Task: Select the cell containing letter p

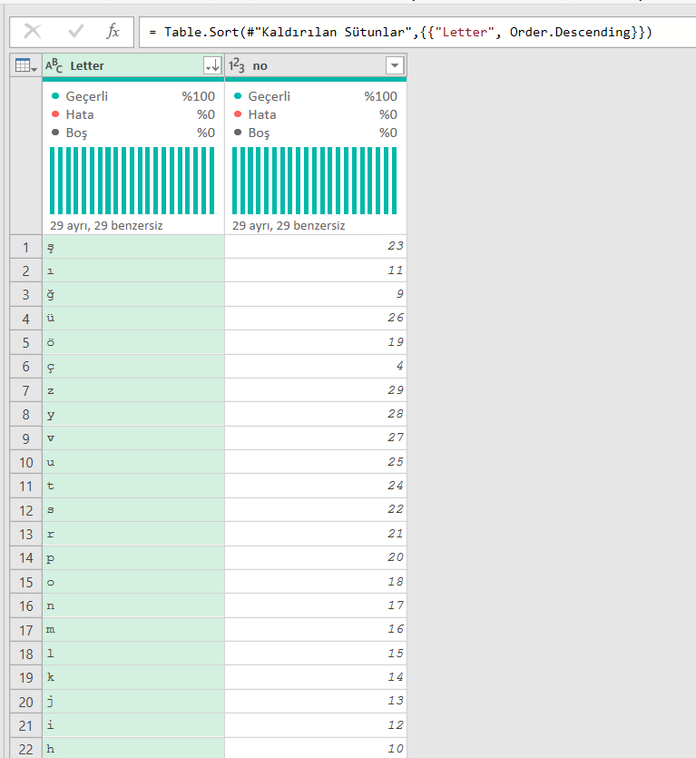Action: pyautogui.click(x=133, y=558)
